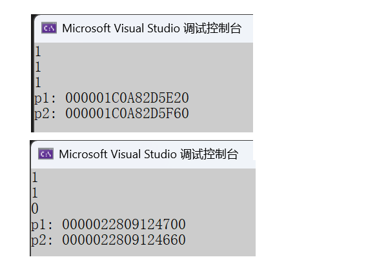
Task: Click the p2: 000001C0A82D5F60 output line
Action: 112,114
